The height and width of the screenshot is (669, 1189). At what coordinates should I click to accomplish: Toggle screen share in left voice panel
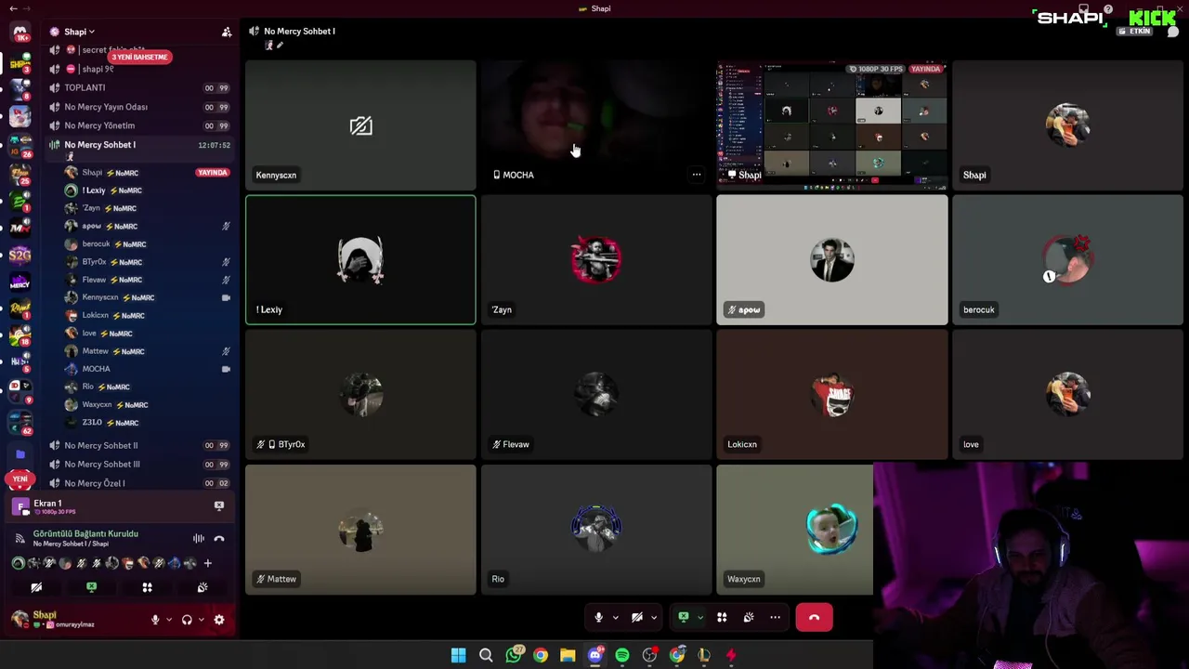(91, 587)
